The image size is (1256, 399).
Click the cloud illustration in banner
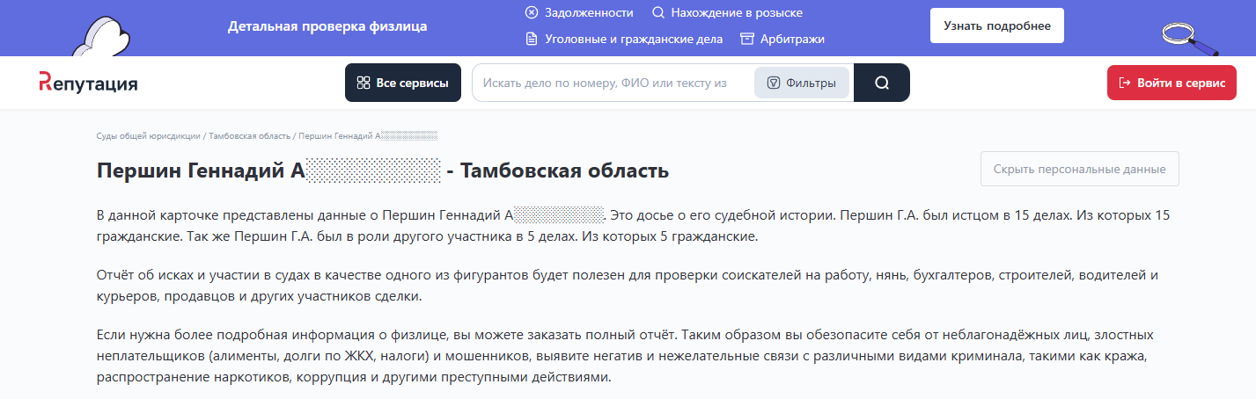[101, 37]
